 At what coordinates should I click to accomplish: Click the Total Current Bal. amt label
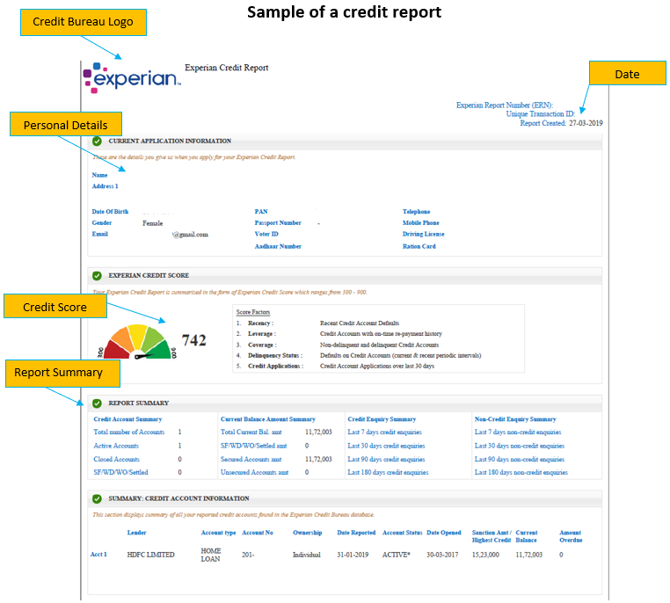[x=251, y=432]
